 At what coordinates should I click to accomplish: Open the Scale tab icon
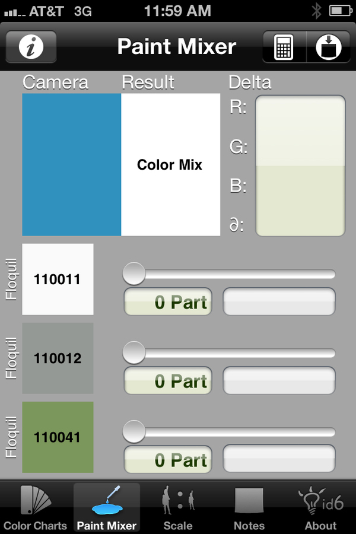178,508
